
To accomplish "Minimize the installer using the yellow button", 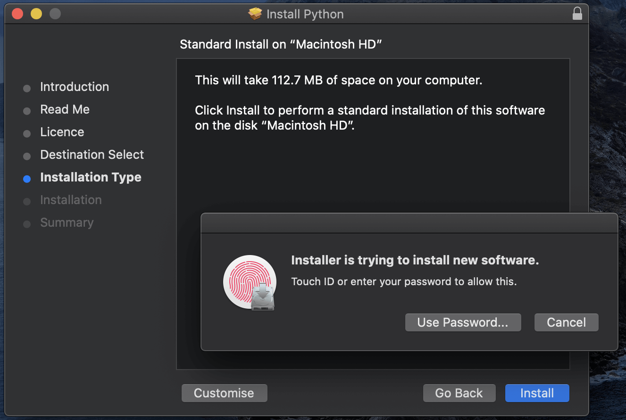I will pos(36,14).
